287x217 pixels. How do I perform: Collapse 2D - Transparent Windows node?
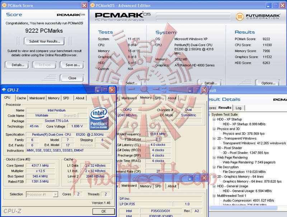[x=214, y=139]
